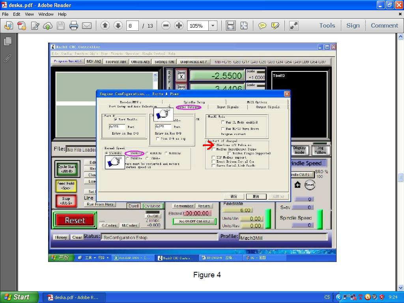This screenshot has width=404, height=303.
Task: Click the Sign pane button
Action: point(353,25)
